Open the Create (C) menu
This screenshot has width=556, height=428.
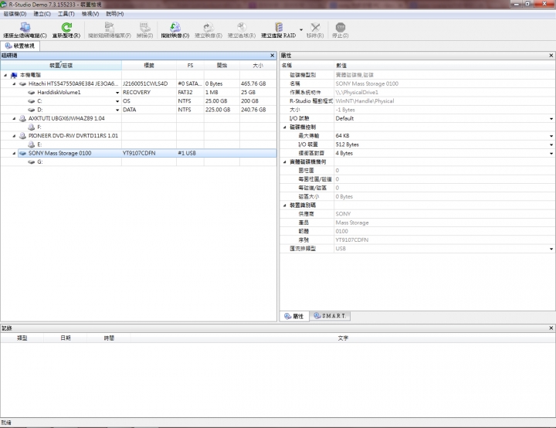click(42, 14)
